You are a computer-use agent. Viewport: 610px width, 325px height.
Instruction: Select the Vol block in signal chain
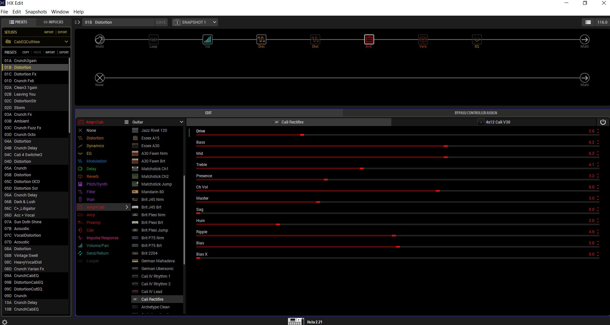[208, 40]
